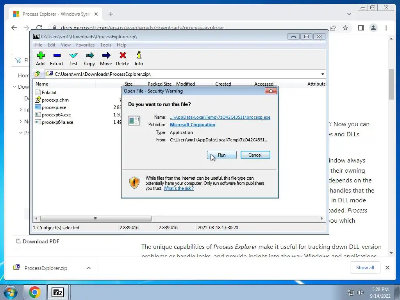Open the Chrome profile avatar icon
The image size is (400, 300).
tap(373, 28)
